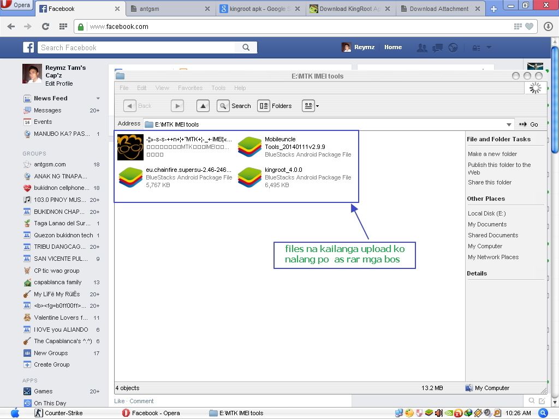
Task: Click the Up folder arrow button
Action: point(203,106)
